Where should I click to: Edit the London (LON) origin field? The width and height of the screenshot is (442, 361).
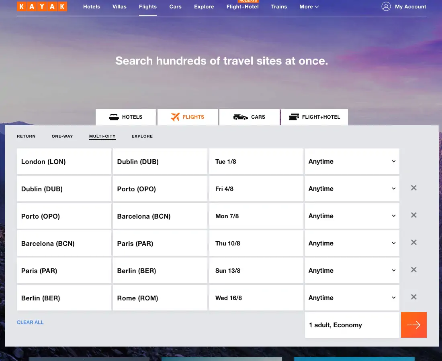click(x=64, y=162)
